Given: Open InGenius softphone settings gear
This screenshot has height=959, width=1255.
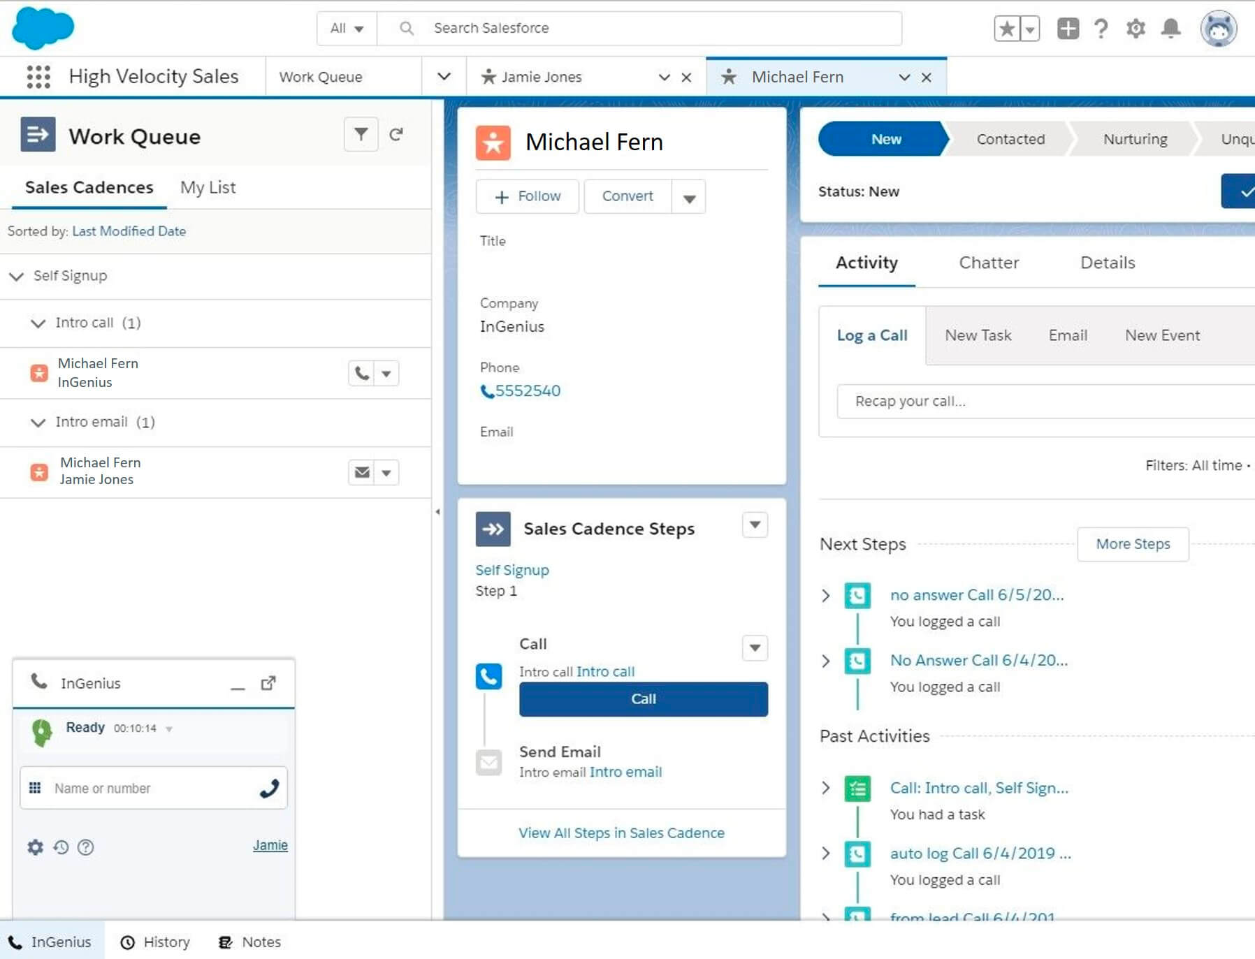Looking at the screenshot, I should [35, 847].
